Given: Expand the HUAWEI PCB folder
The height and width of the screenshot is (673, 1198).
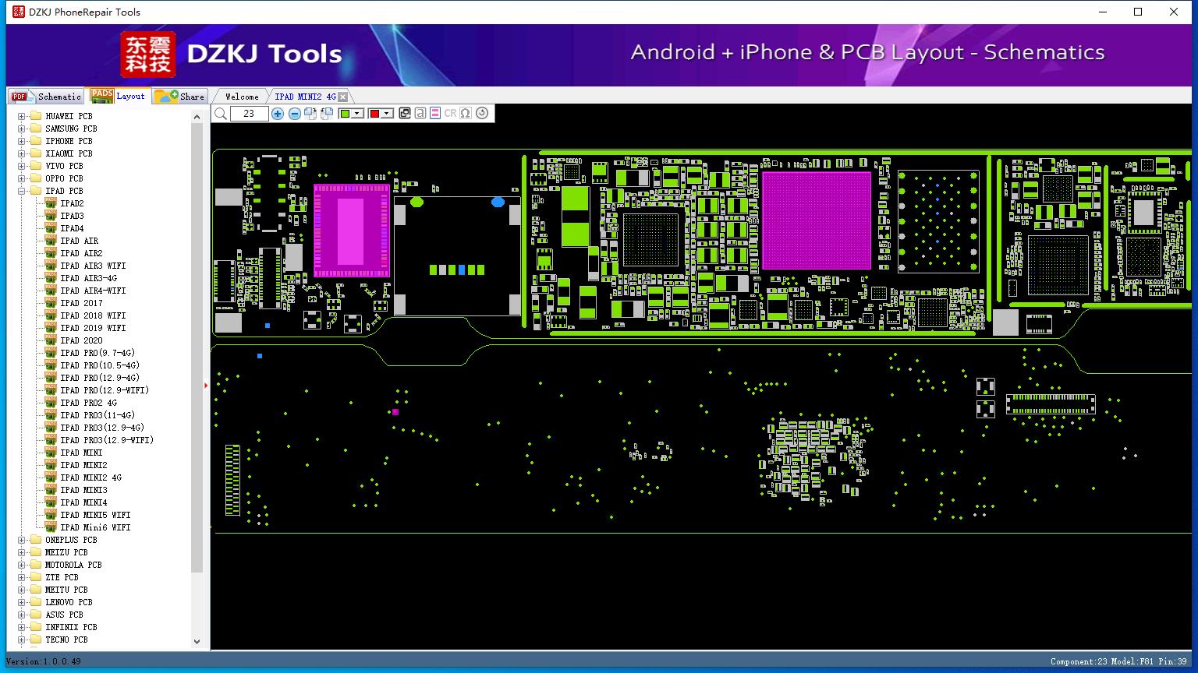Looking at the screenshot, I should pos(22,116).
